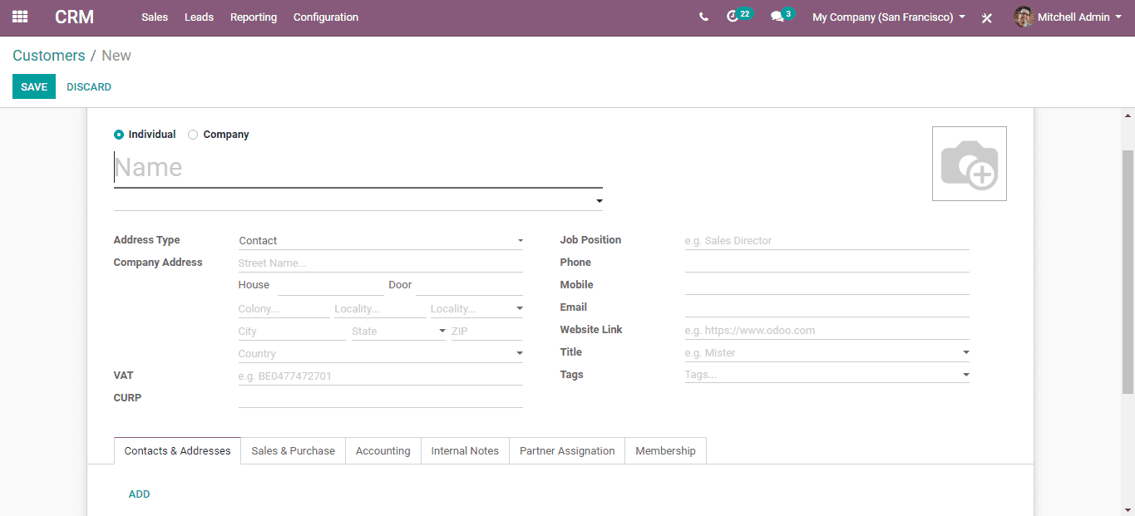Focus the first Locality field
Image resolution: width=1135 pixels, height=516 pixels.
(380, 308)
